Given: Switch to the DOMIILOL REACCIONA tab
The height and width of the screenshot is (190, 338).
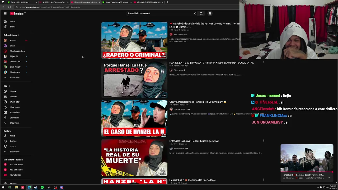Looking at the screenshot, I should point(148,2).
